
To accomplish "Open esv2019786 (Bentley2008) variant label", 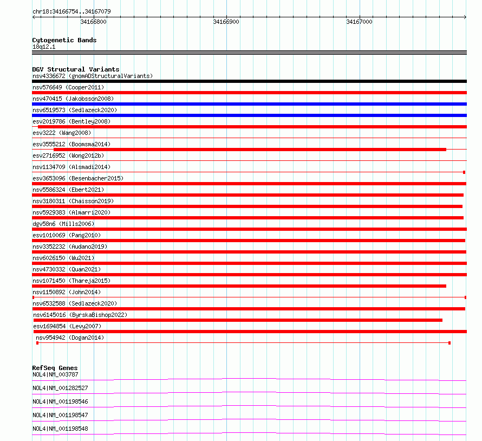I will point(71,121).
